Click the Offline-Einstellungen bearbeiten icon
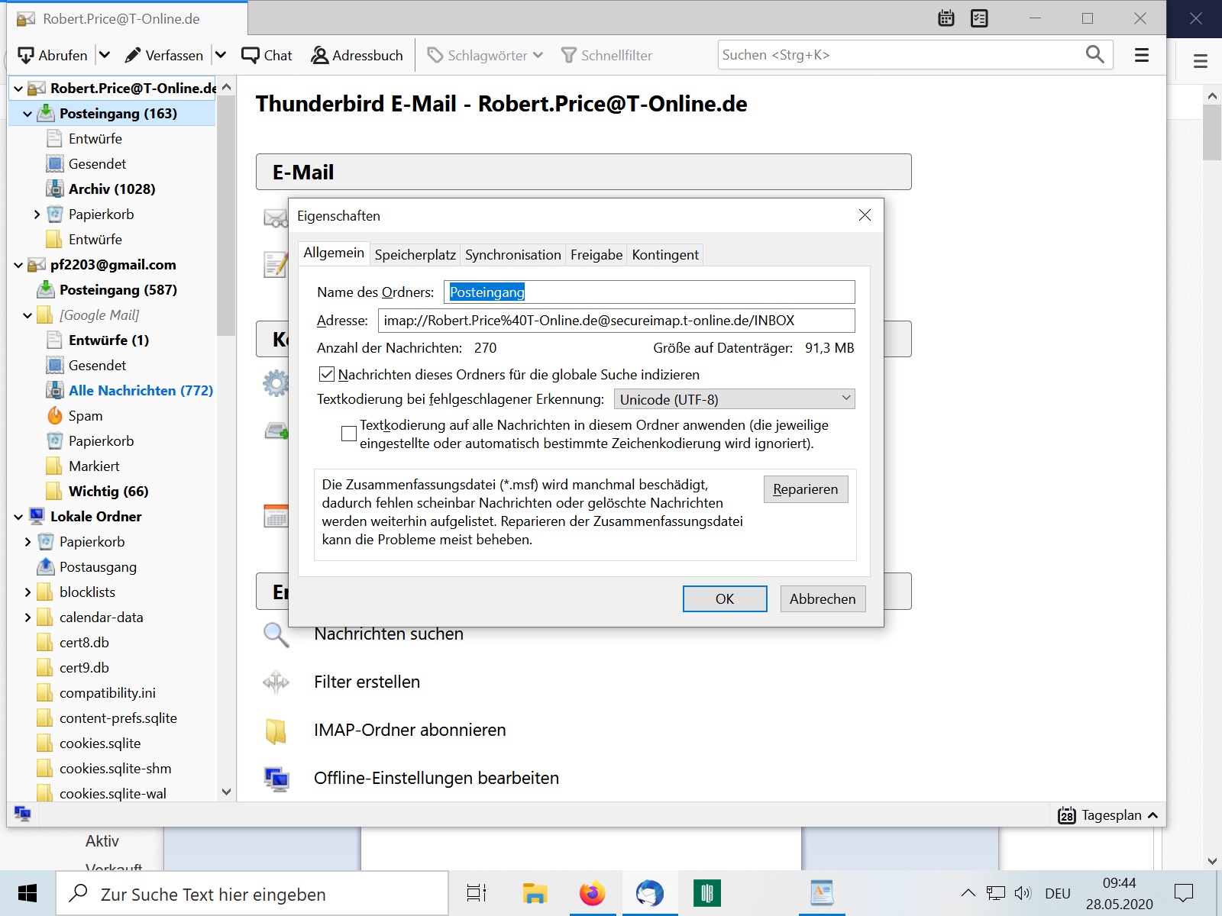The image size is (1222, 916). pyautogui.click(x=276, y=779)
